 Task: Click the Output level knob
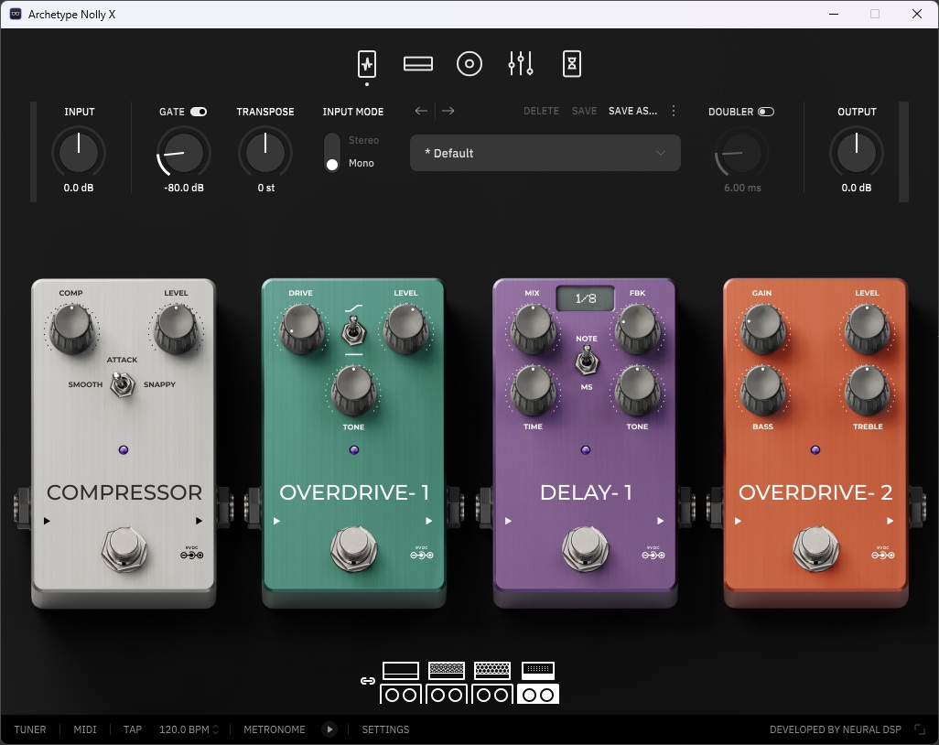[857, 152]
